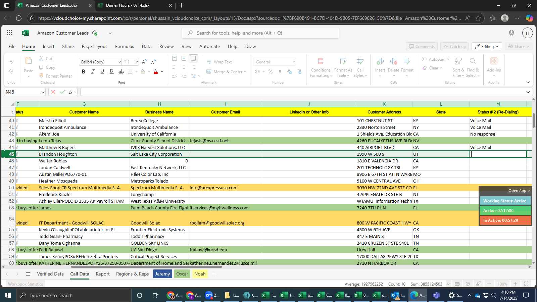Screen dimensions: 537x302
Task: Expand Merge & Center options
Action: pos(245,71)
